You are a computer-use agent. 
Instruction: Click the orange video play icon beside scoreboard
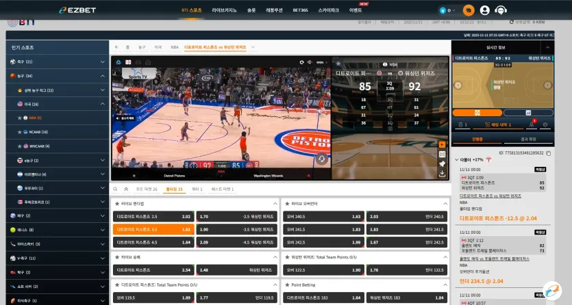(442, 144)
